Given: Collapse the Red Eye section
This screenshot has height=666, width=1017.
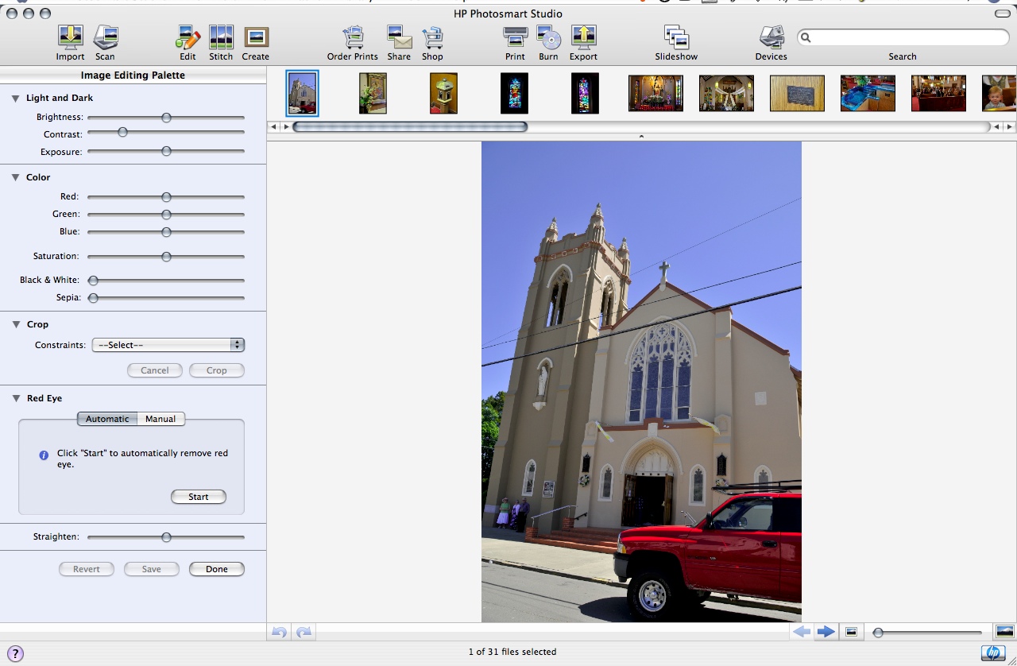Looking at the screenshot, I should point(16,399).
